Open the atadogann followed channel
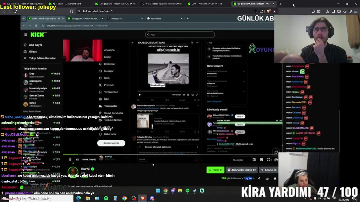 (42, 82)
